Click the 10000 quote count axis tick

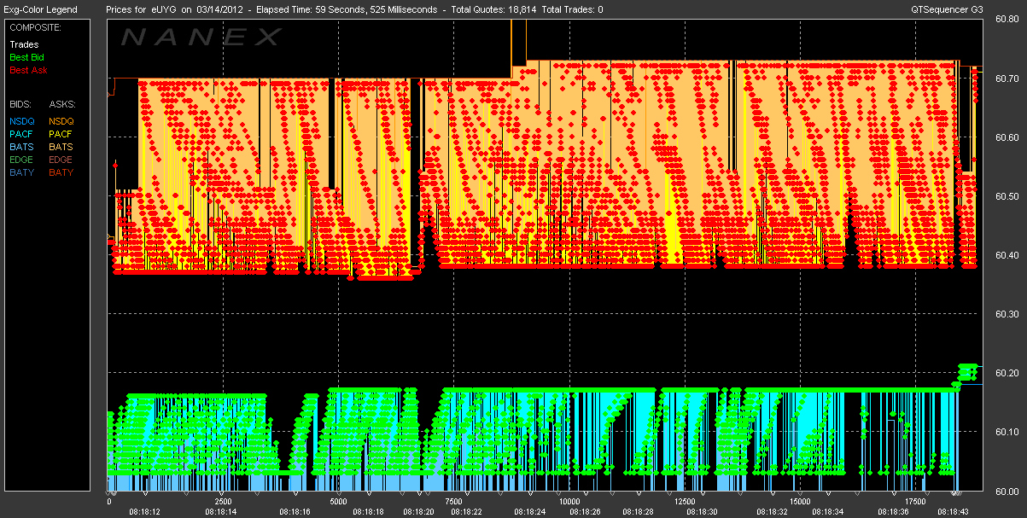[x=569, y=502]
